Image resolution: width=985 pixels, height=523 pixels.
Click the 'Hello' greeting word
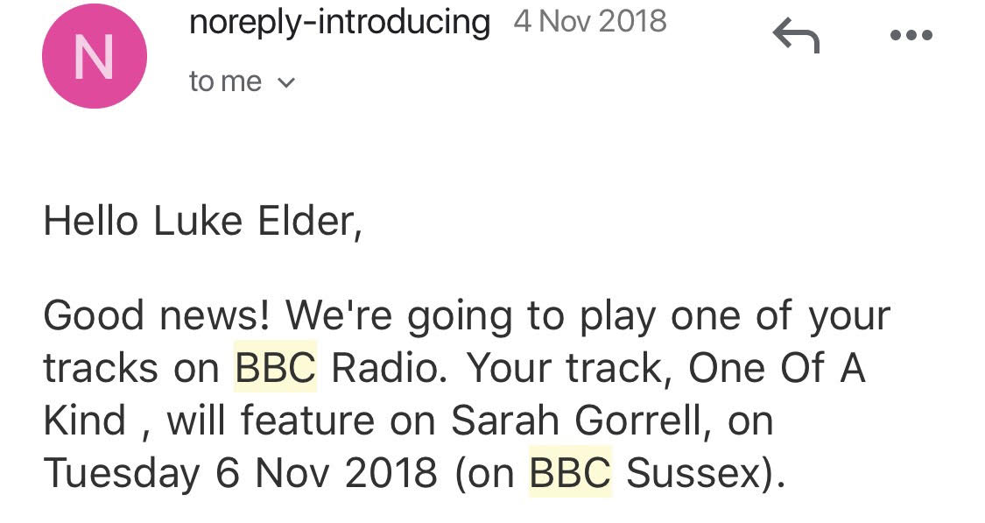pyautogui.click(x=92, y=221)
